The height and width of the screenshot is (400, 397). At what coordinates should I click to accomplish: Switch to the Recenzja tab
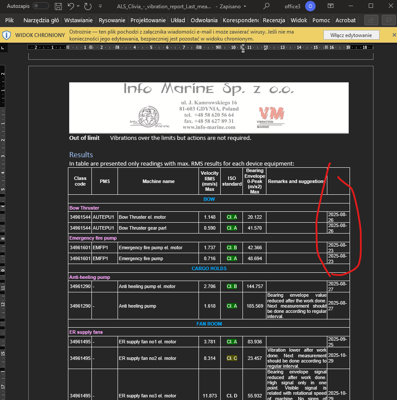[274, 20]
